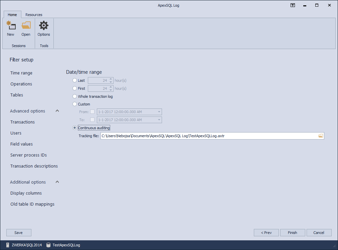
Task: Decrease the First hours value
Action: coord(111,90)
